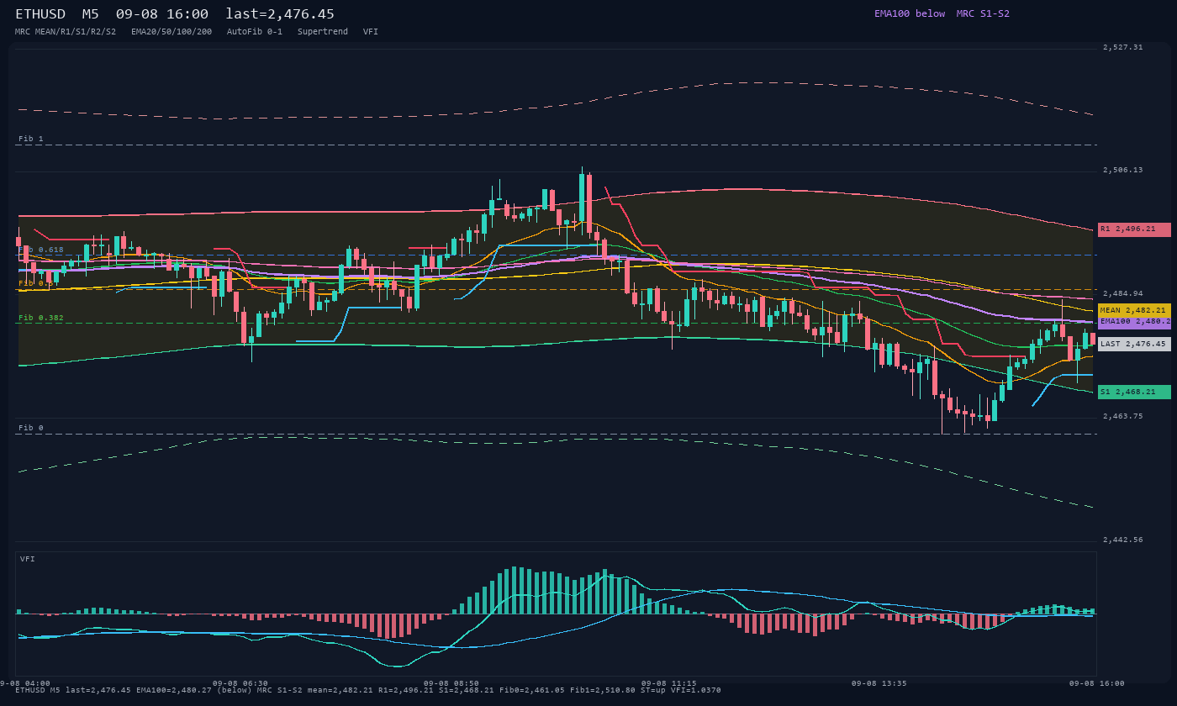
Task: Click the 'AutoFib 0-1' legend entry
Action: click(255, 31)
